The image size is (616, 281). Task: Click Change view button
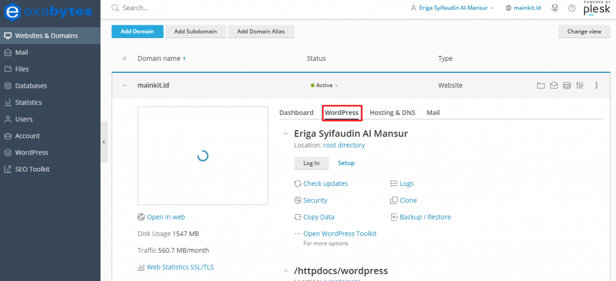(584, 31)
